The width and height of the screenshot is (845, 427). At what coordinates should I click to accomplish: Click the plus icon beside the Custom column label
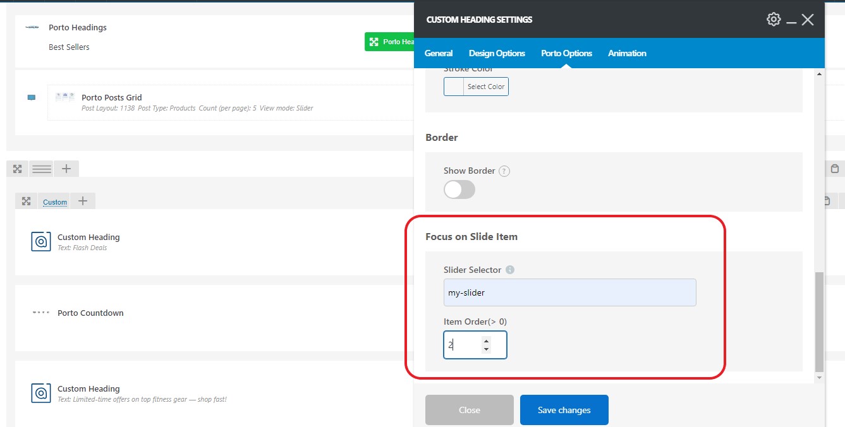click(x=82, y=201)
